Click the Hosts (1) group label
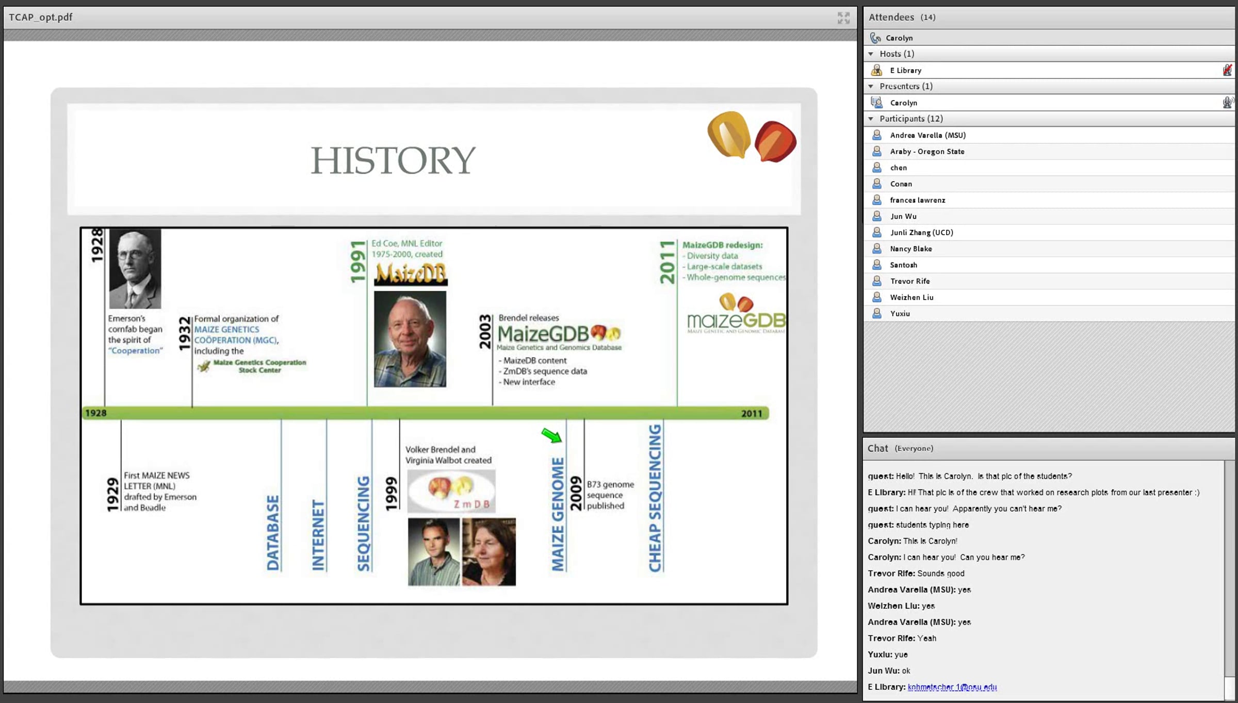This screenshot has height=703, width=1238. pos(897,54)
